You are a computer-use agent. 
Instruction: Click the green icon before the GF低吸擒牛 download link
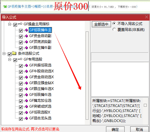5,6
